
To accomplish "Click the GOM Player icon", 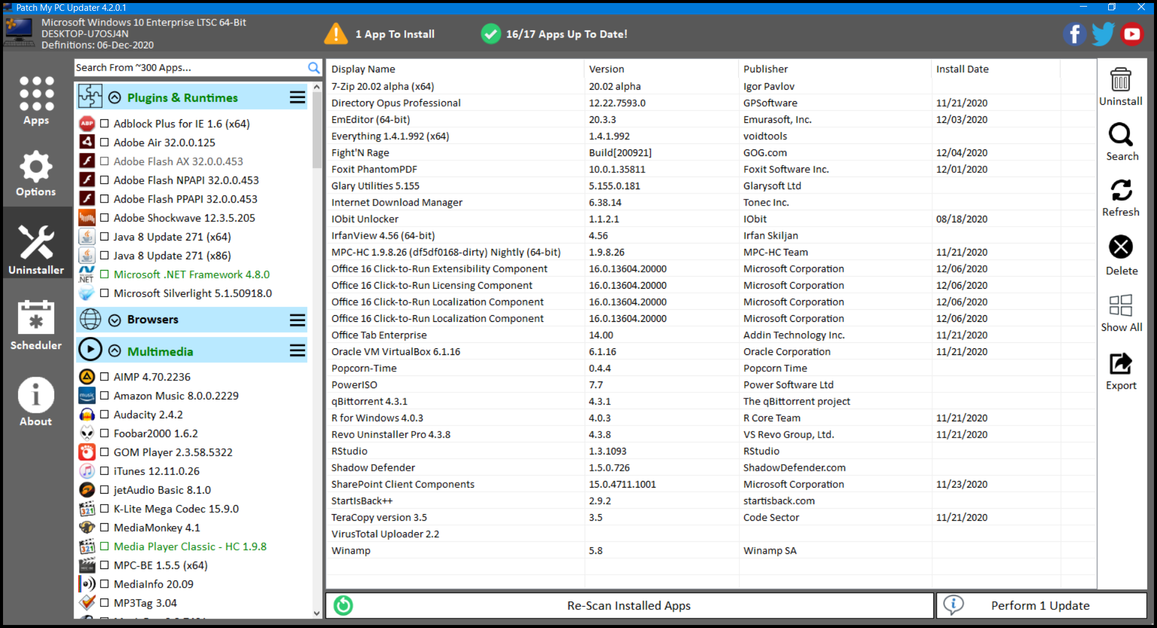I will tap(87, 452).
